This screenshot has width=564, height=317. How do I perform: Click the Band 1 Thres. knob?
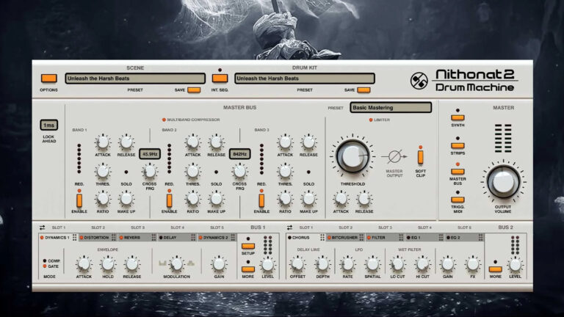coord(103,172)
